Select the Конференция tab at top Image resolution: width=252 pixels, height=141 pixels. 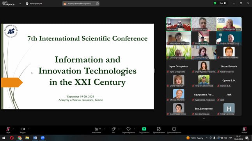(34, 3)
